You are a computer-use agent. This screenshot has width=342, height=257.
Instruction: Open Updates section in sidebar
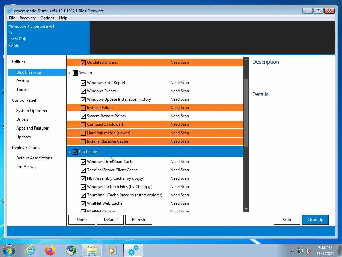(24, 137)
